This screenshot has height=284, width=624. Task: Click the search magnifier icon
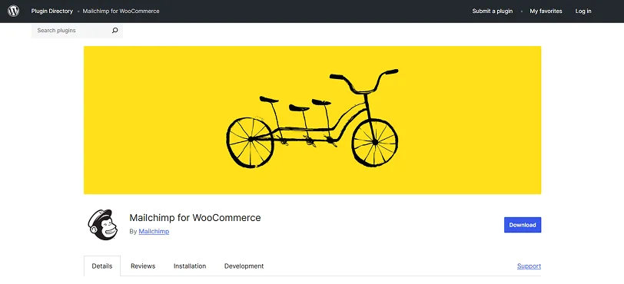115,30
